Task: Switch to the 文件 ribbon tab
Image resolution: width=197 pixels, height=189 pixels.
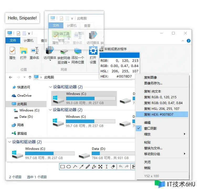Action: pos(13,40)
